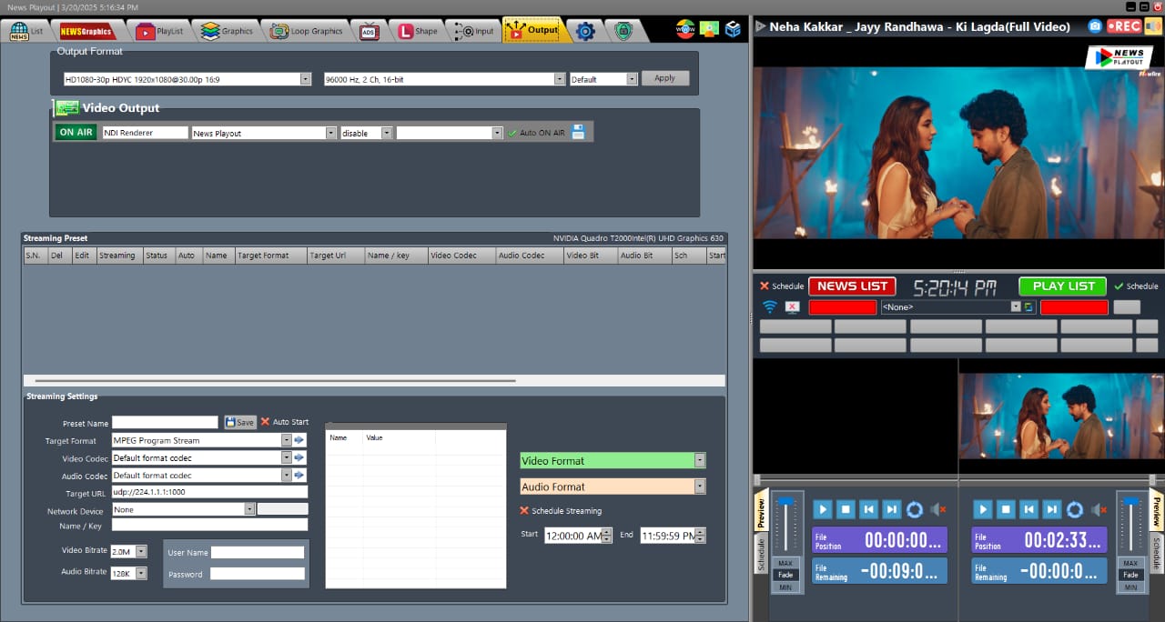Toggle the Auto Start option
The width and height of the screenshot is (1165, 622).
pyautogui.click(x=265, y=422)
